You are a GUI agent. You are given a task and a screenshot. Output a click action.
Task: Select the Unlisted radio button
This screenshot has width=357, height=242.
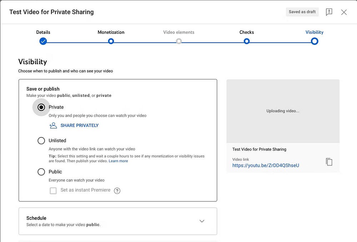41,141
